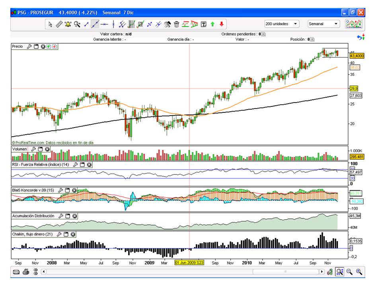Image resolution: width=382 pixels, height=286 pixels.
Task: Click the red down arrow marker tool
Action: 222,24
